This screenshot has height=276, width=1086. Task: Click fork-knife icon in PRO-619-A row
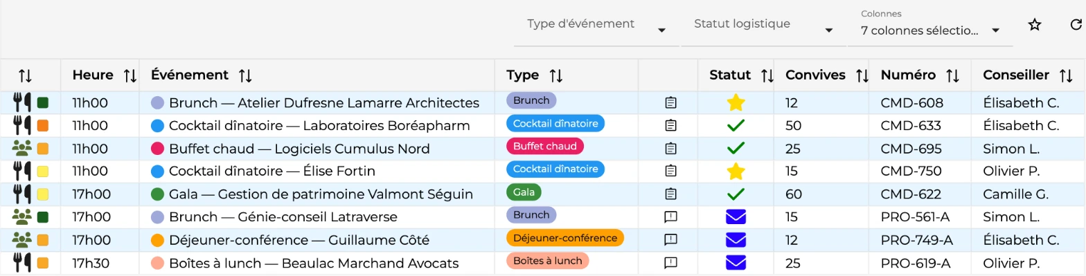pyautogui.click(x=22, y=263)
